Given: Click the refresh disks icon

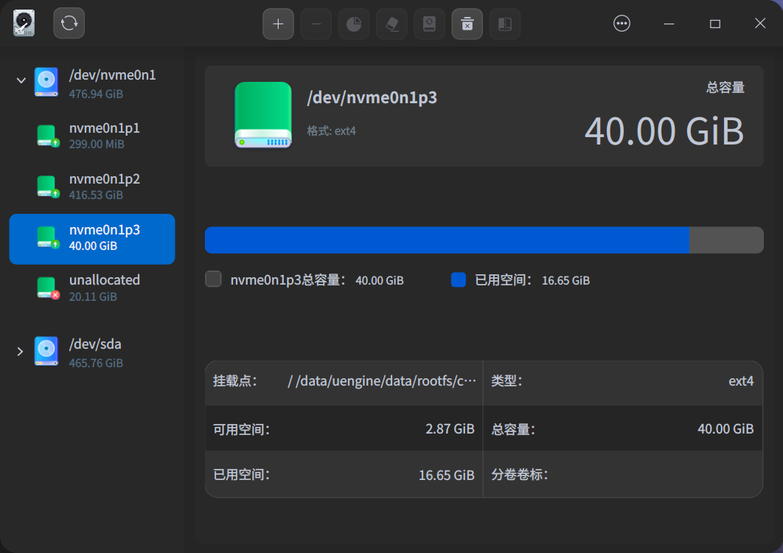Looking at the screenshot, I should (69, 23).
